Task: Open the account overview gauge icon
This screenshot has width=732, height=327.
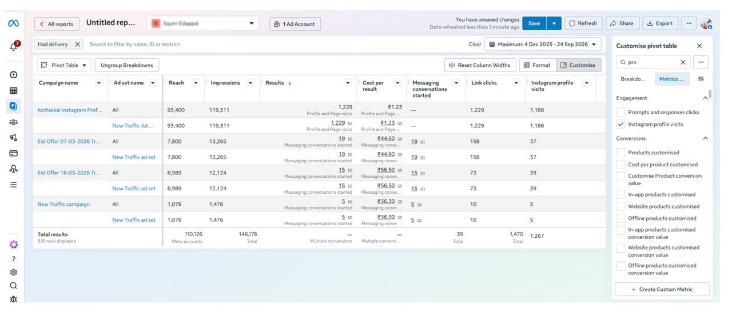Action: [x=13, y=75]
